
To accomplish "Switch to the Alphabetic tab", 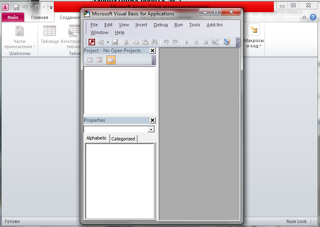I will click(97, 138).
